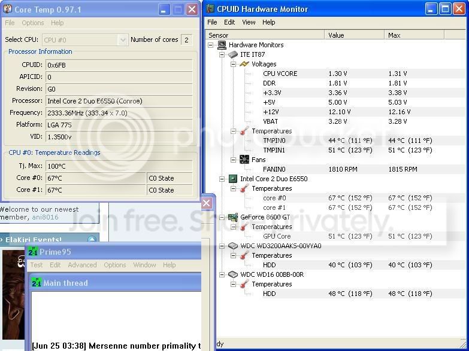
Task: Click the Intel Core 2 Duo CPU icon
Action: (233, 179)
